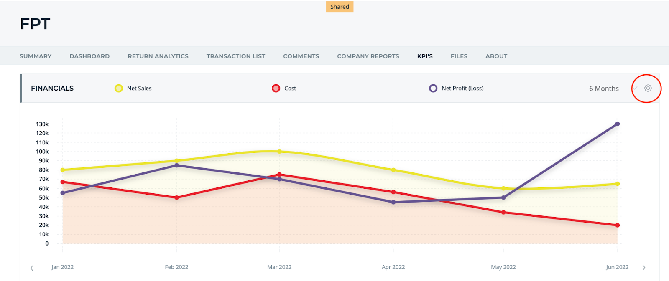Viewport: 669px width, 281px height.
Task: Click the Jun 2022 axis label
Action: pyautogui.click(x=617, y=267)
